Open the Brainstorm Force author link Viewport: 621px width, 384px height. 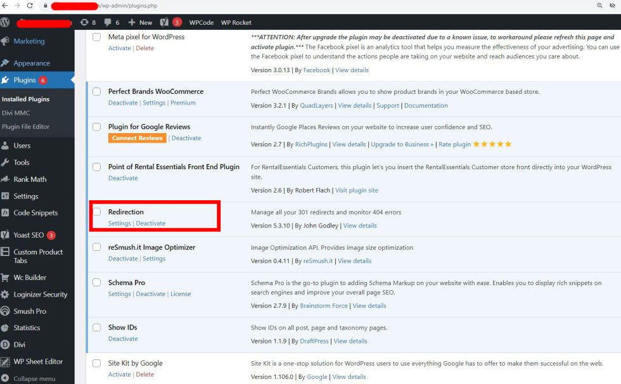point(324,306)
